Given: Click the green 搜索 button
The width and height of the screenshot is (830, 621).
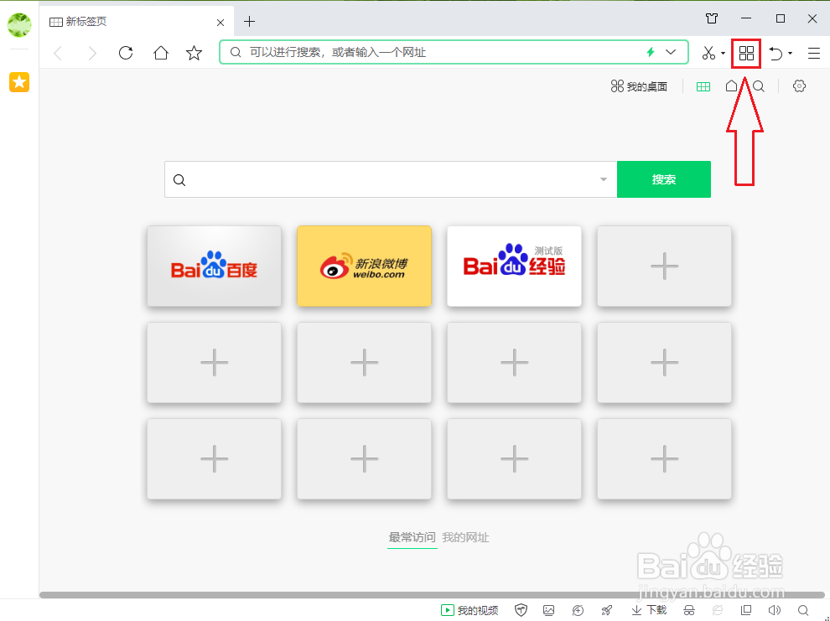Looking at the screenshot, I should (x=664, y=179).
